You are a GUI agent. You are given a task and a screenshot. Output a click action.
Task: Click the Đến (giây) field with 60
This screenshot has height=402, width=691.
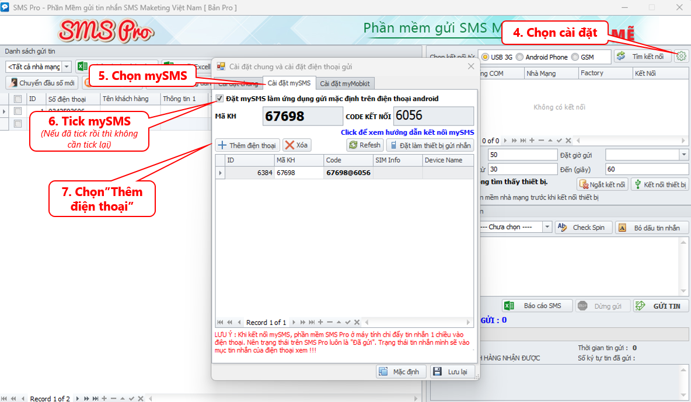click(647, 169)
